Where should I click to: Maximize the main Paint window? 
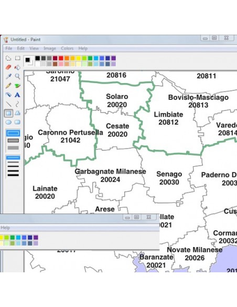tap(214, 38)
